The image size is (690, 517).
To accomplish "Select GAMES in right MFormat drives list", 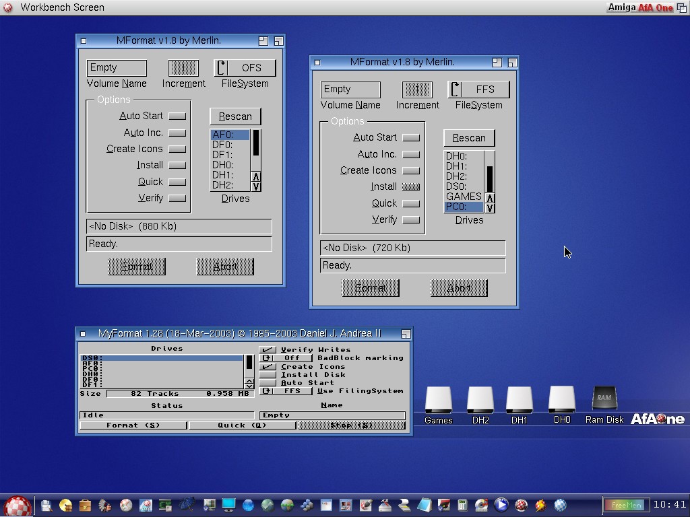I will [x=464, y=197].
